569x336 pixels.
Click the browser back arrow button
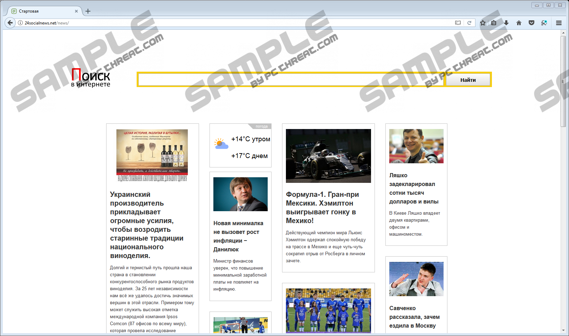(10, 23)
